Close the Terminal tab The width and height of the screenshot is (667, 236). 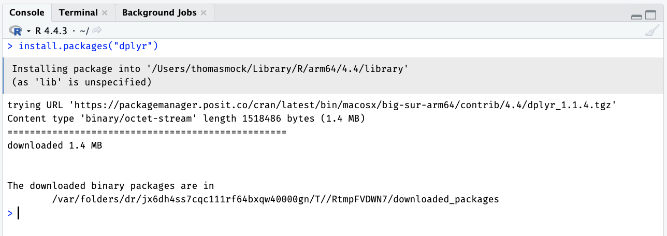point(105,13)
